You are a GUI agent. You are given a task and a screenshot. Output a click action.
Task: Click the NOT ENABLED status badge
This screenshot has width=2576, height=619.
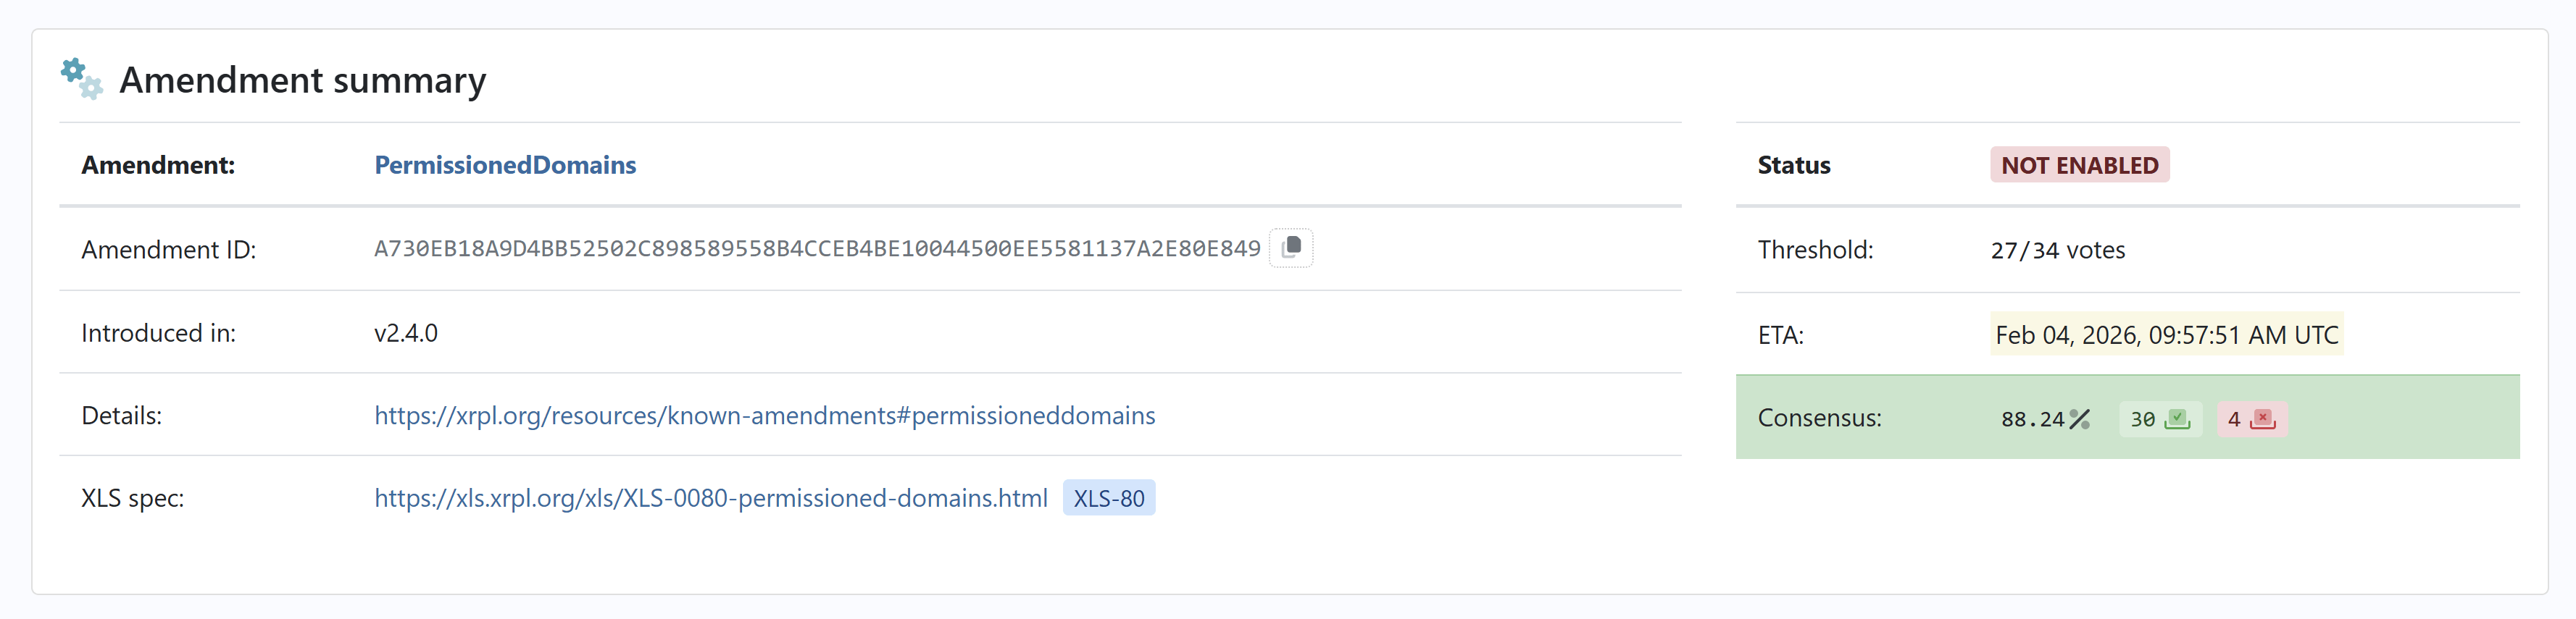(x=2079, y=165)
